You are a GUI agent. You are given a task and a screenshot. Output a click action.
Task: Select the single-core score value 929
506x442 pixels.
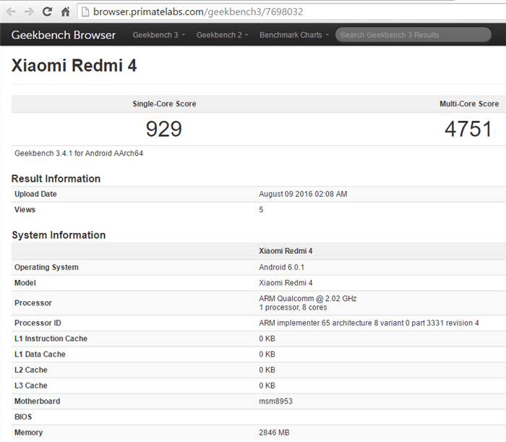pos(164,129)
